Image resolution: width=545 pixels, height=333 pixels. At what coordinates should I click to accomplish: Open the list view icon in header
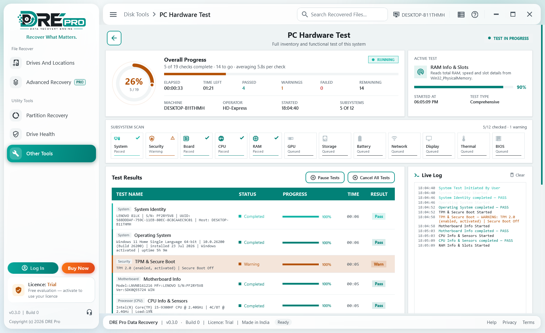(x=461, y=15)
